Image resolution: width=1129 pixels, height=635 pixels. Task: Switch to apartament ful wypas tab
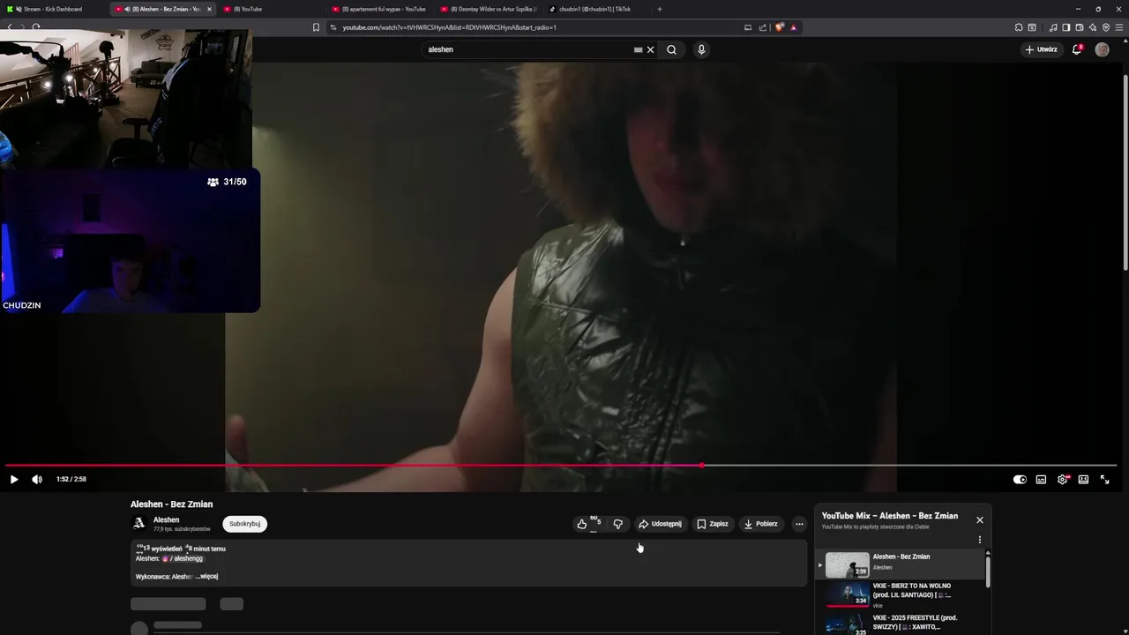pyautogui.click(x=381, y=9)
